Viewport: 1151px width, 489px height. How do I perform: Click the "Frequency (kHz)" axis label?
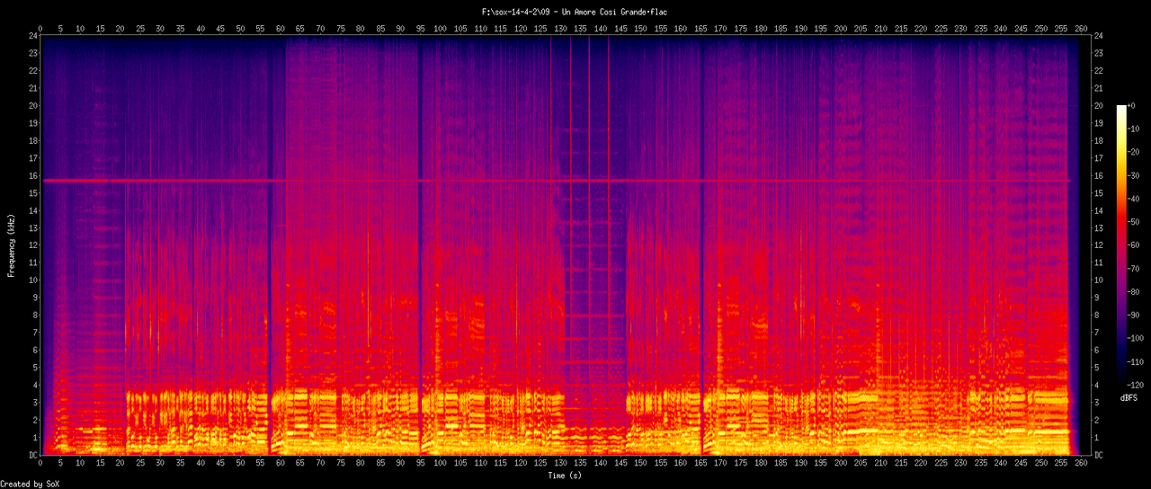pyautogui.click(x=12, y=244)
